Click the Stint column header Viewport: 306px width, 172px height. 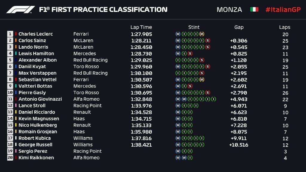click(194, 27)
